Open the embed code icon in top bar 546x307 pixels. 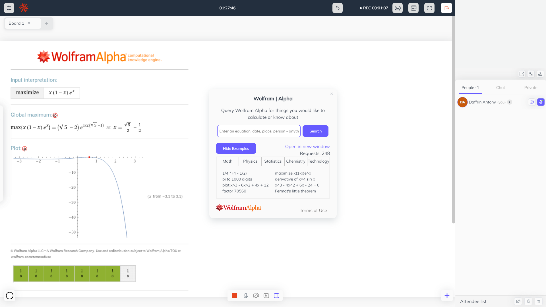click(413, 8)
